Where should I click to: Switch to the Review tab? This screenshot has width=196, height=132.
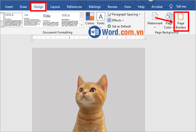[x=112, y=7]
